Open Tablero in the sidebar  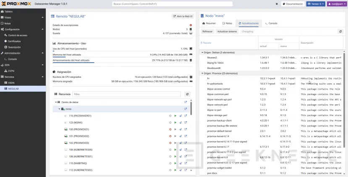coord(23,12)
